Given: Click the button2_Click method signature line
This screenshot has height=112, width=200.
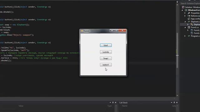Looking at the screenshot, I should click(25, 7).
